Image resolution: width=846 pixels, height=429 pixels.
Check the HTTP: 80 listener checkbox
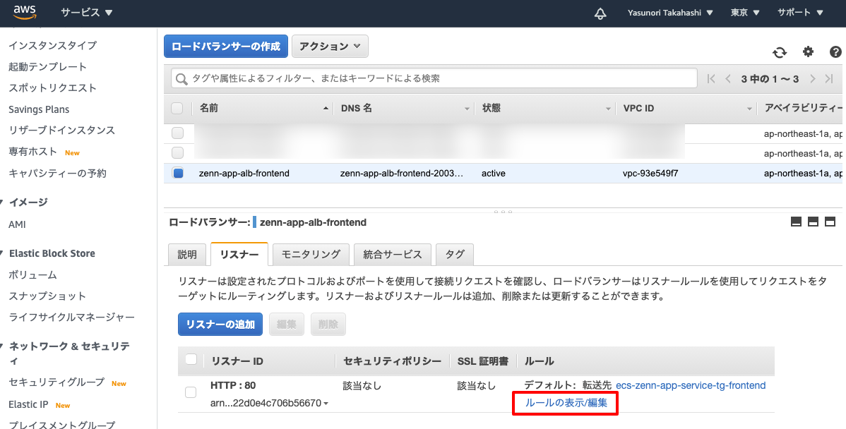[191, 393]
